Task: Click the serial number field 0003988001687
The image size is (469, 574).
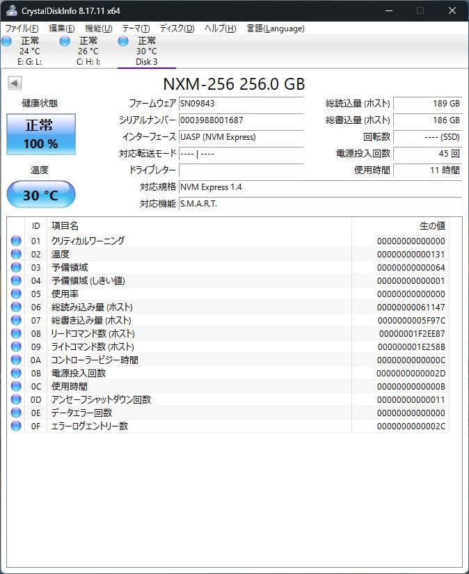Action: pos(241,120)
